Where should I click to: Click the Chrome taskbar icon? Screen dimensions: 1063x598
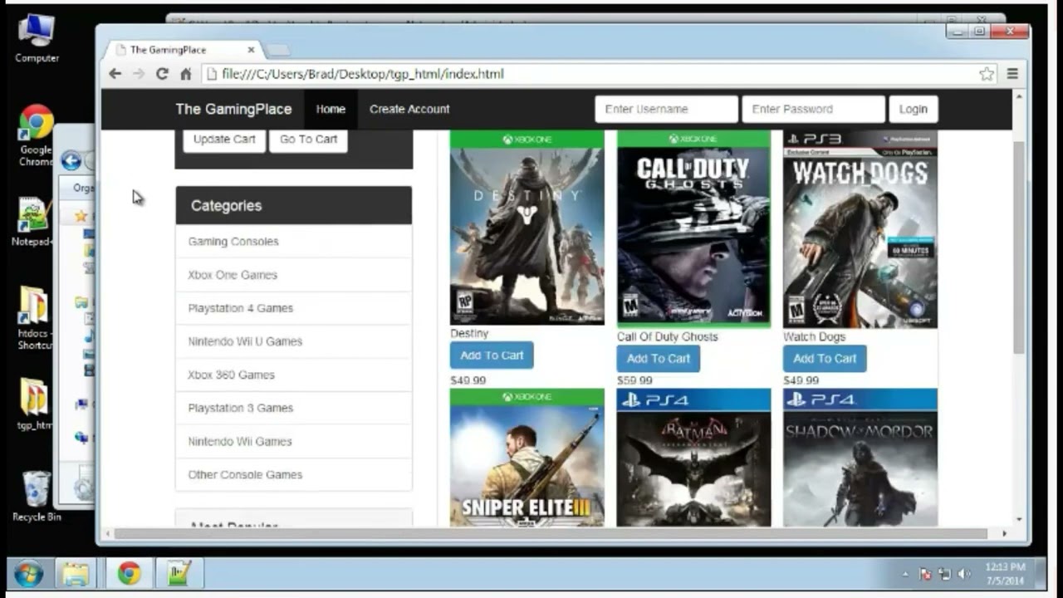(129, 574)
